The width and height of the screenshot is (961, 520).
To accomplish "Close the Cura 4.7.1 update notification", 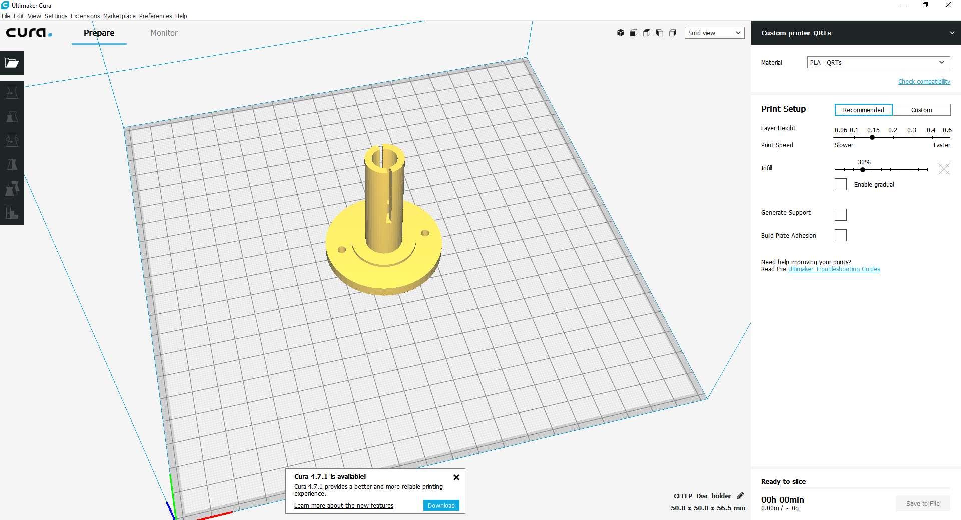I will [456, 477].
